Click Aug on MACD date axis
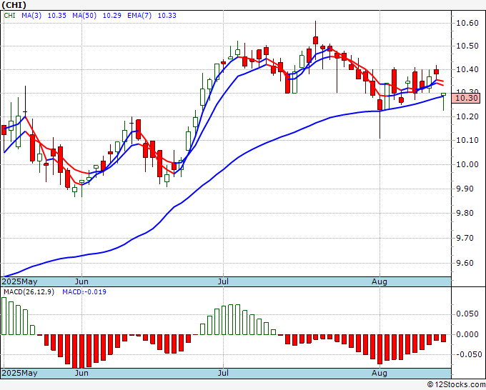The image size is (486, 390). (380, 373)
